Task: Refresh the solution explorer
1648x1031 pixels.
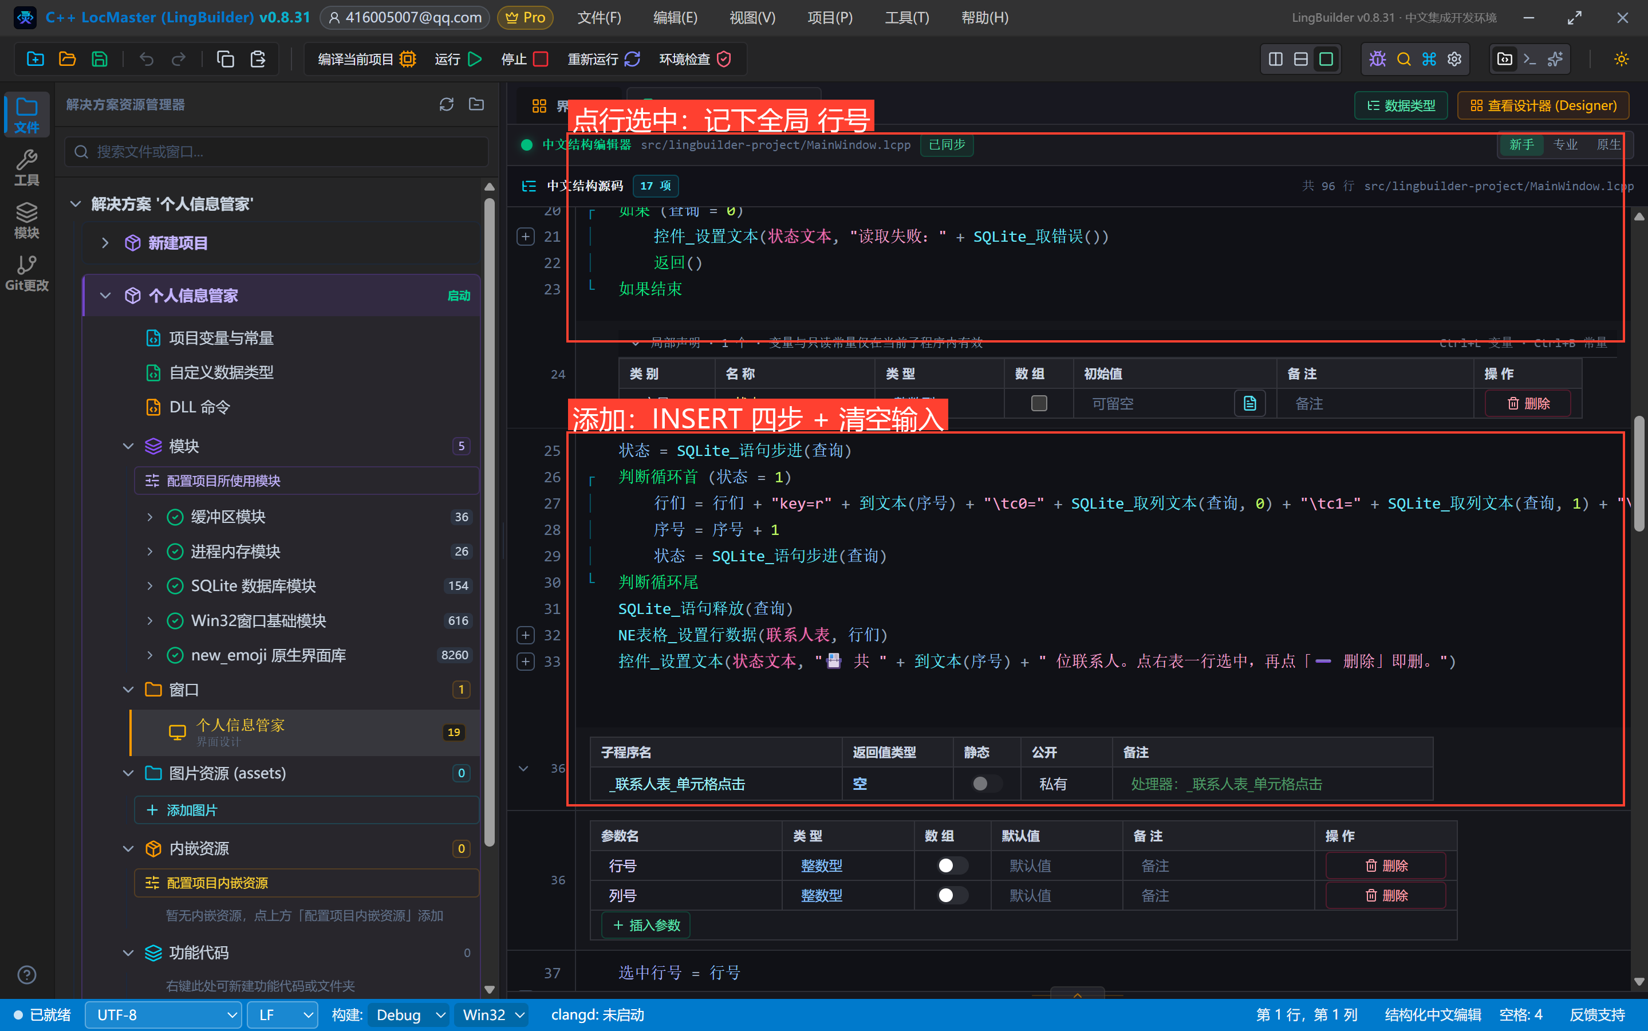Action: (x=447, y=104)
